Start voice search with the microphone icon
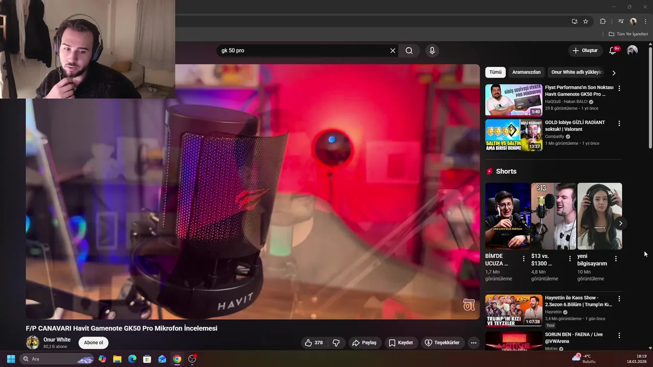653x367 pixels. (432, 50)
